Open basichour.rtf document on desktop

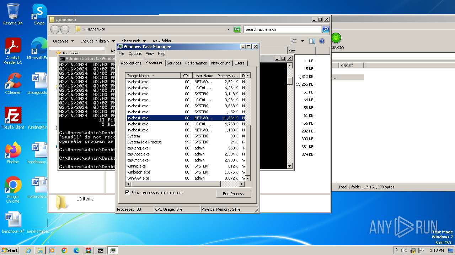[13, 222]
